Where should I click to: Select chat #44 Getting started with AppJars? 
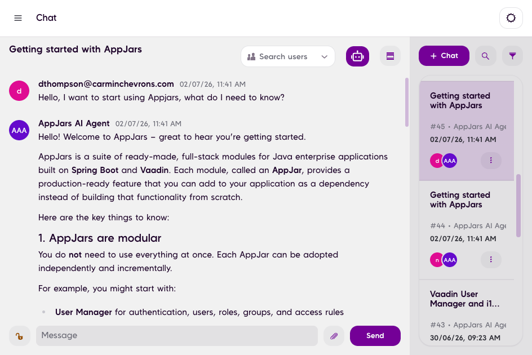(x=467, y=230)
